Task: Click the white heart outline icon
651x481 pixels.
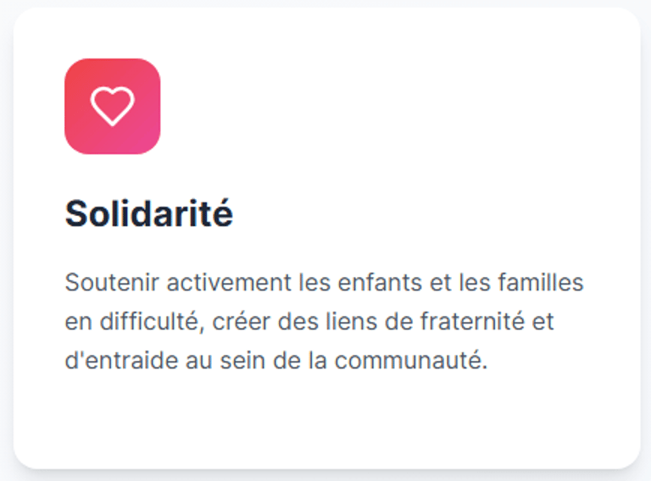Action: (112, 107)
